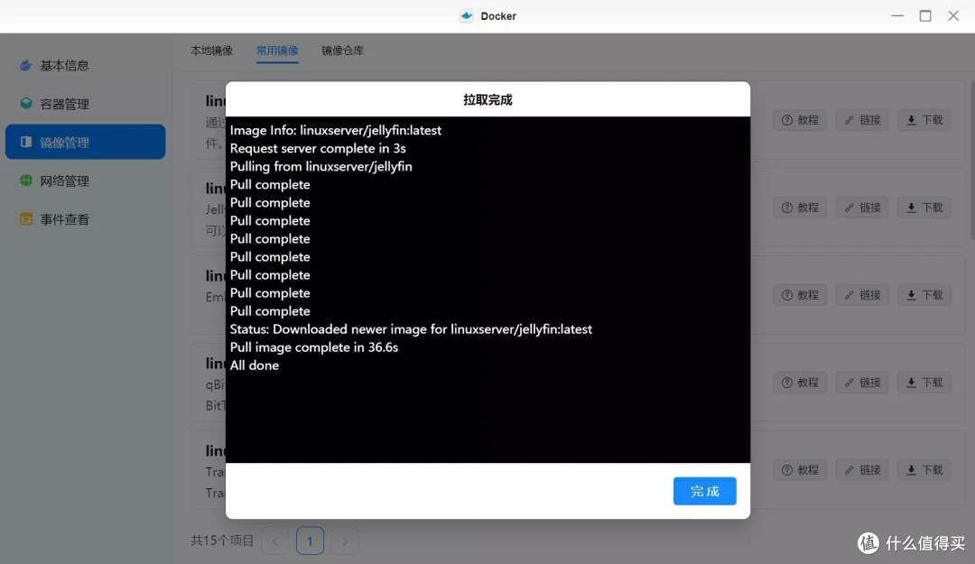Click the 'All done' log line
Image resolution: width=975 pixels, height=564 pixels.
[x=255, y=365]
